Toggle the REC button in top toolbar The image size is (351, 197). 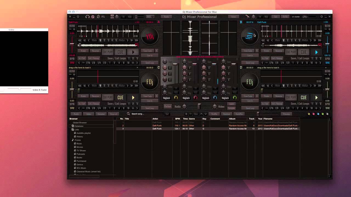click(150, 17)
